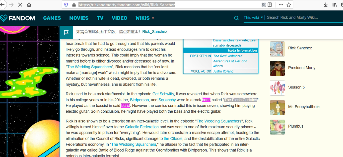The image size is (343, 157).
Task: Click the highlighted 'band' after 'bassist in said'
Action: [125, 106]
